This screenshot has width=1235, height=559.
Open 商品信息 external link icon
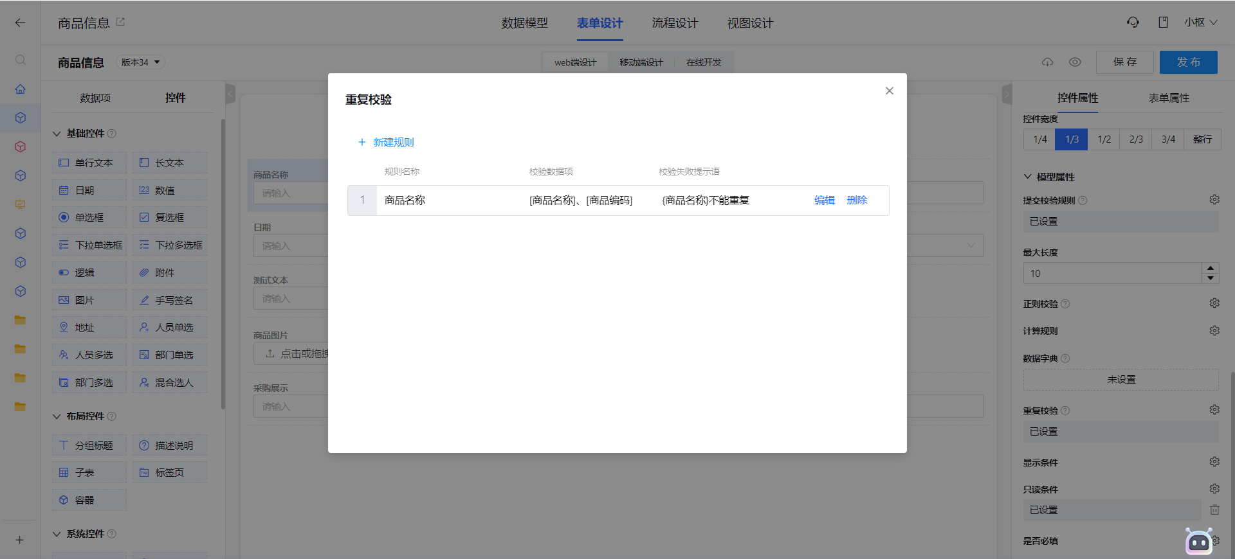click(x=120, y=22)
